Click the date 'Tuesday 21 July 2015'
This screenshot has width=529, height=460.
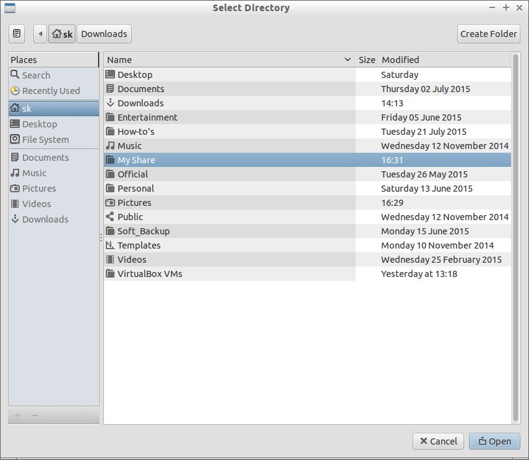tap(424, 132)
